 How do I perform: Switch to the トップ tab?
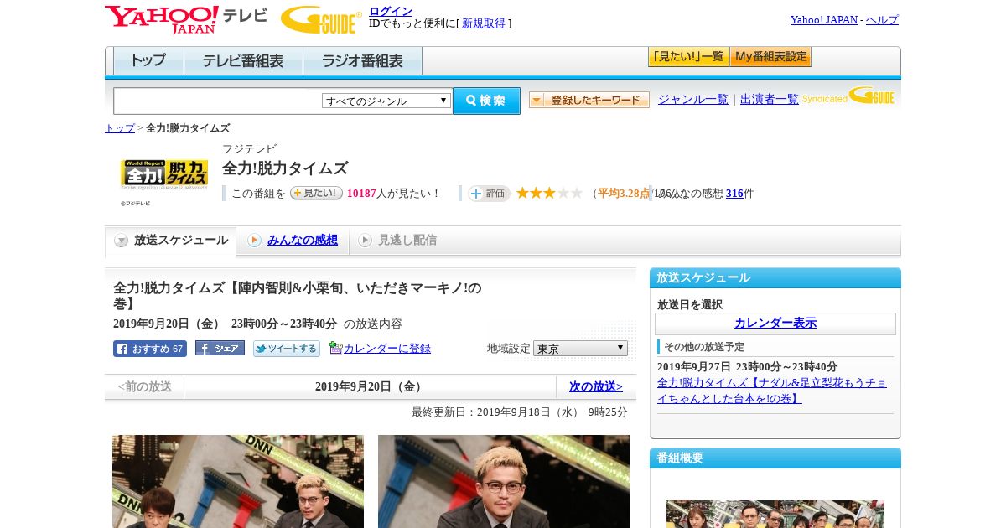[148, 61]
